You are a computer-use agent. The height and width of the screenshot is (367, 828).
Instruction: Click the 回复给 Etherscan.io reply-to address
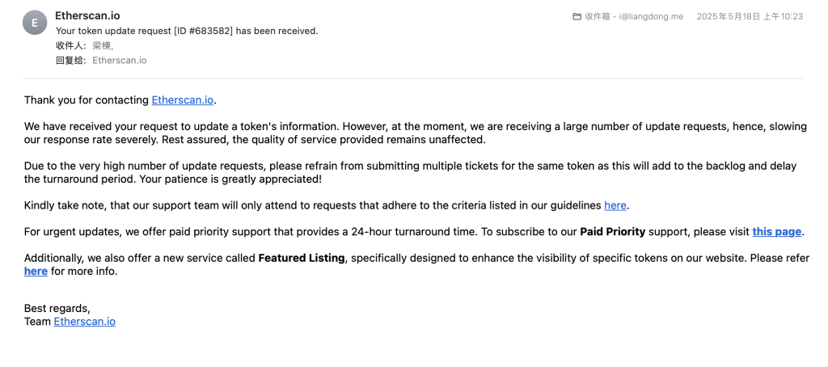click(120, 60)
